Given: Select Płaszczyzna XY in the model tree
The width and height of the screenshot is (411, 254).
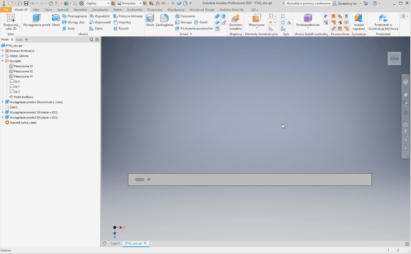Looking at the screenshot, I should point(23,76).
